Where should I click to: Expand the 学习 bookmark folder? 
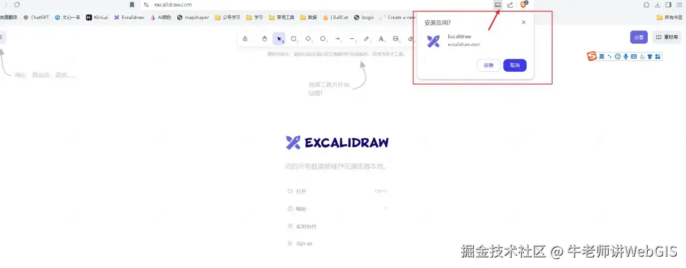click(254, 18)
